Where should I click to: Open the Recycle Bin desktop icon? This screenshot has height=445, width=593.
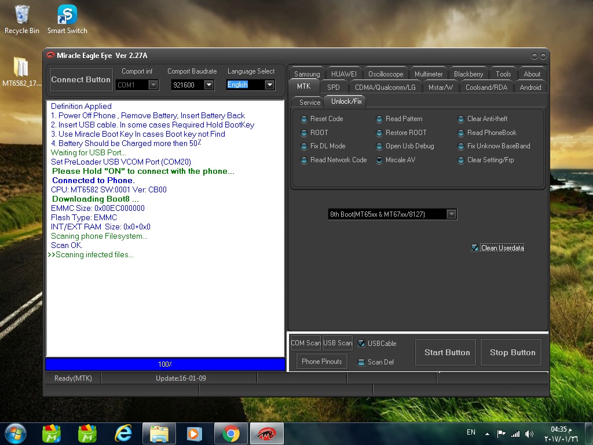tap(21, 20)
